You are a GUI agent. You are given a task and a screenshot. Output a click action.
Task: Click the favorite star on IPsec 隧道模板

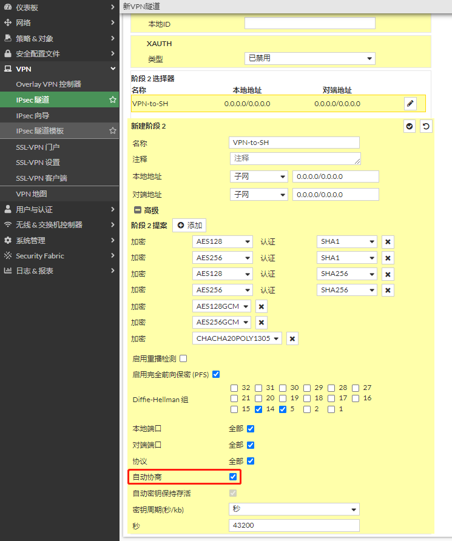tap(112, 130)
